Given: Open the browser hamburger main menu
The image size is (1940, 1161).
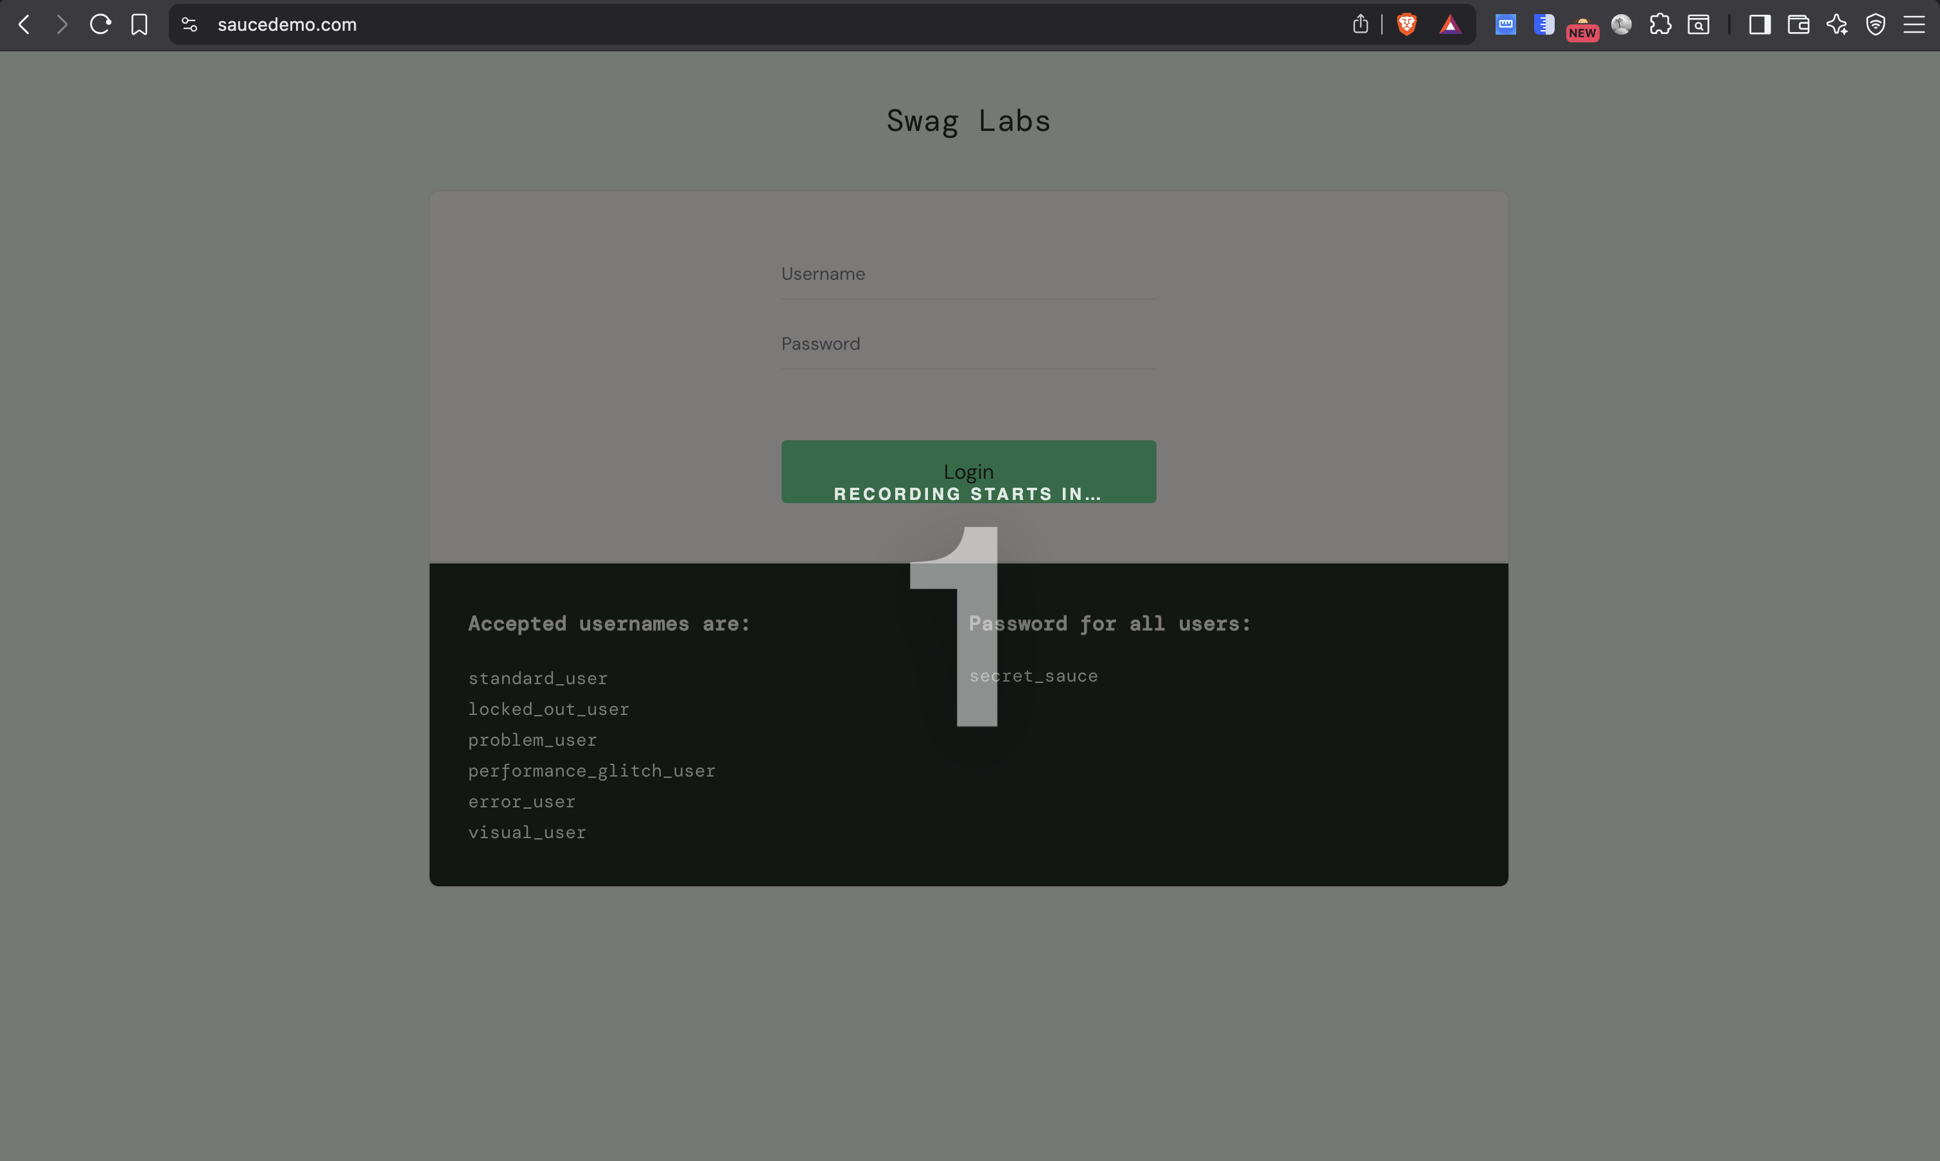Looking at the screenshot, I should click(x=1914, y=25).
